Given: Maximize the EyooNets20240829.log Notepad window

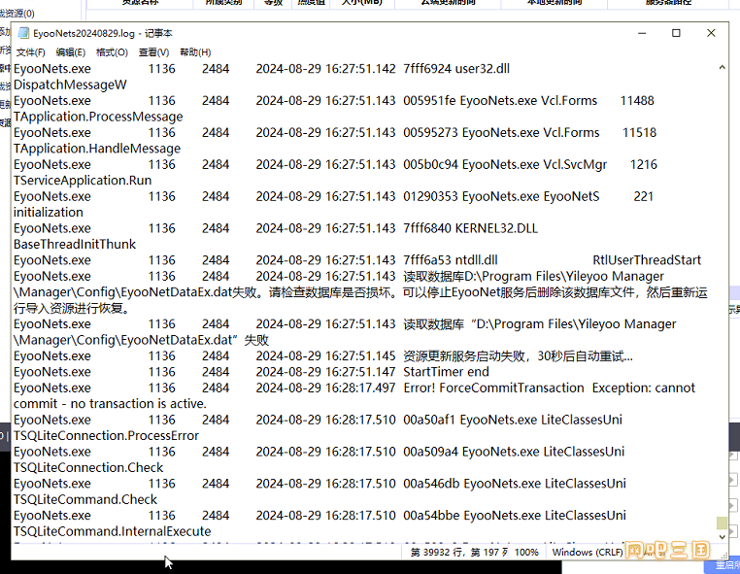Looking at the screenshot, I should coord(676,33).
